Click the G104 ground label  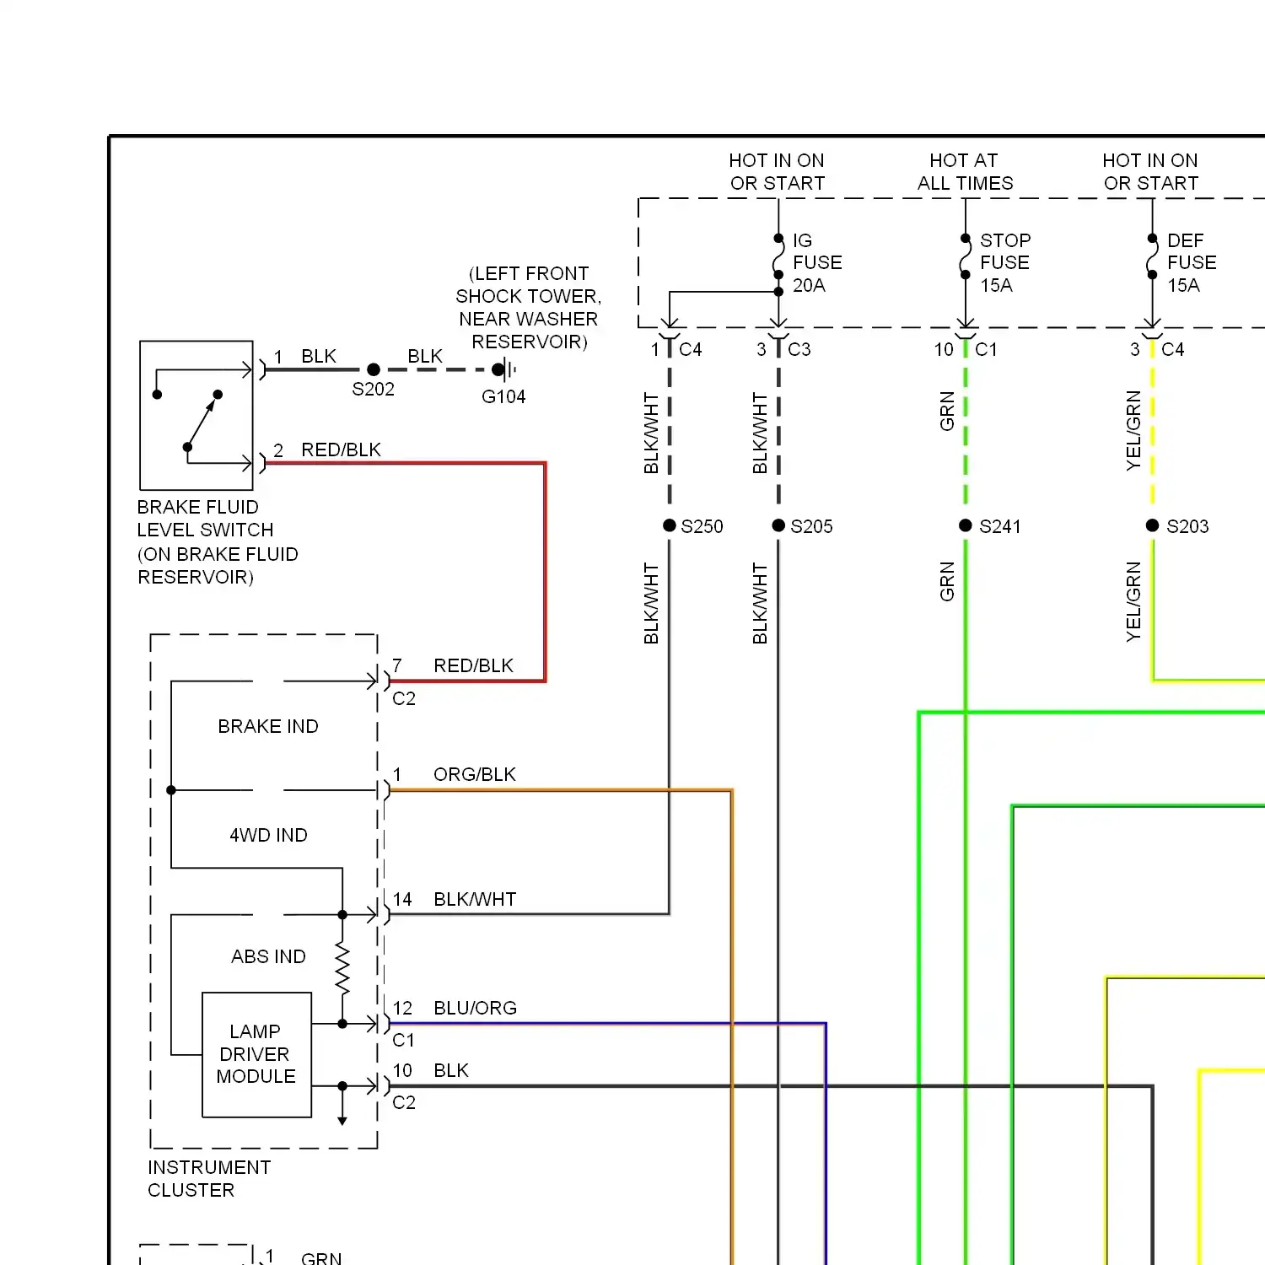503,396
